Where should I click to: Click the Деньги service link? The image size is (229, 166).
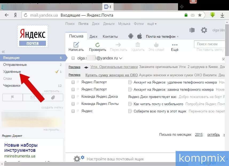tap(109, 24)
